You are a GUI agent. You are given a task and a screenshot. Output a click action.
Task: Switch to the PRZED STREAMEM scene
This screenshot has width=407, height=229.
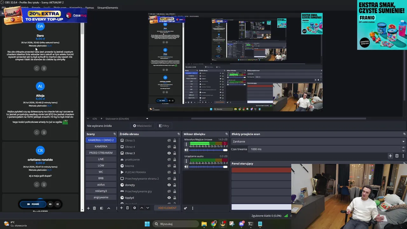pos(101,153)
